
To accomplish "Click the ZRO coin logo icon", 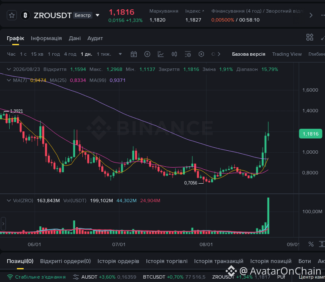I will (25, 15).
